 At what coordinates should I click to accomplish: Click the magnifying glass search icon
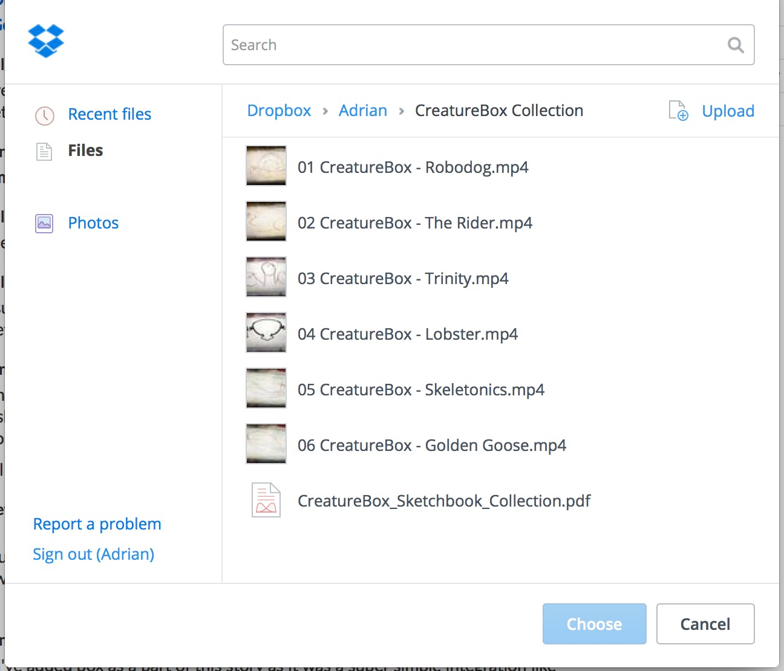coord(736,45)
